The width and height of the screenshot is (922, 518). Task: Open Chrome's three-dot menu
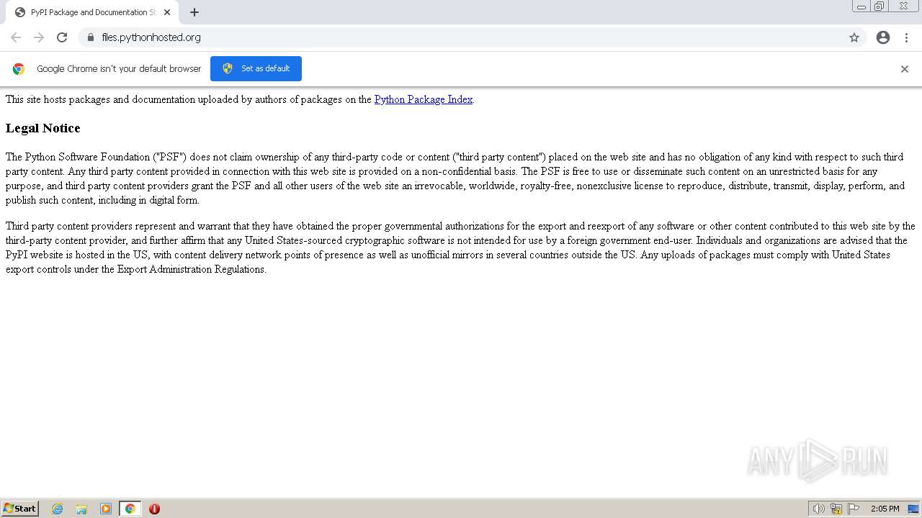click(907, 37)
